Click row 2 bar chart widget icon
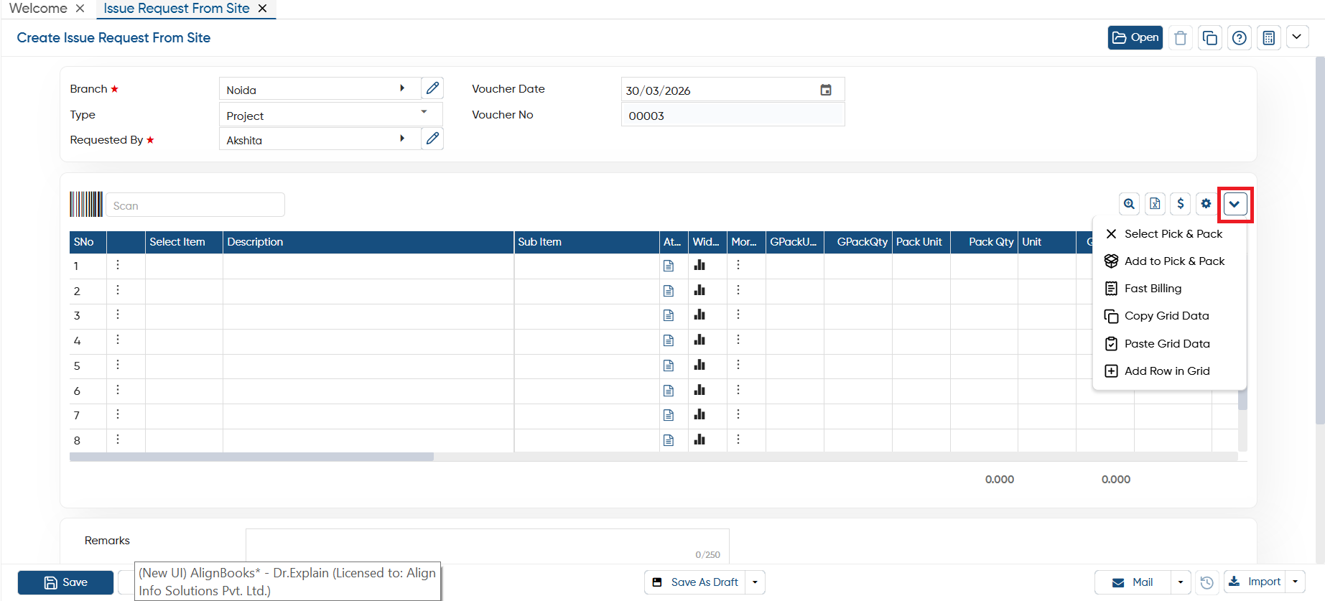This screenshot has width=1325, height=601. [x=699, y=290]
